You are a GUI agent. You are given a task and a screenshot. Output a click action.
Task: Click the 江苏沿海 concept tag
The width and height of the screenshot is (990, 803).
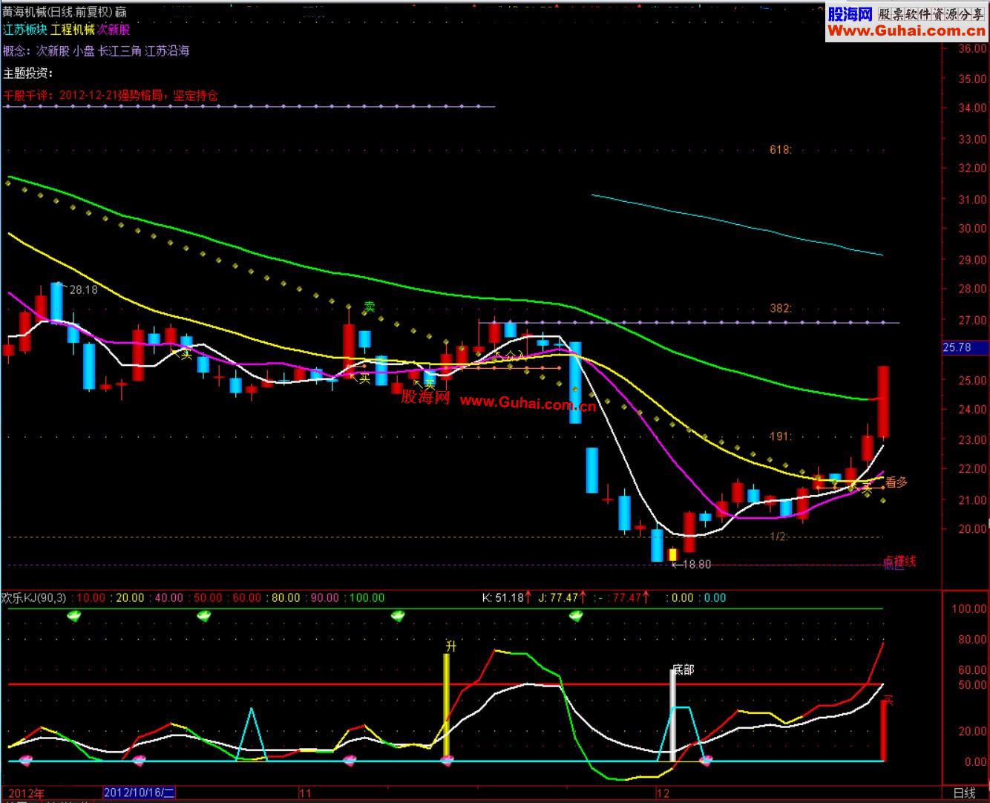click(x=167, y=51)
